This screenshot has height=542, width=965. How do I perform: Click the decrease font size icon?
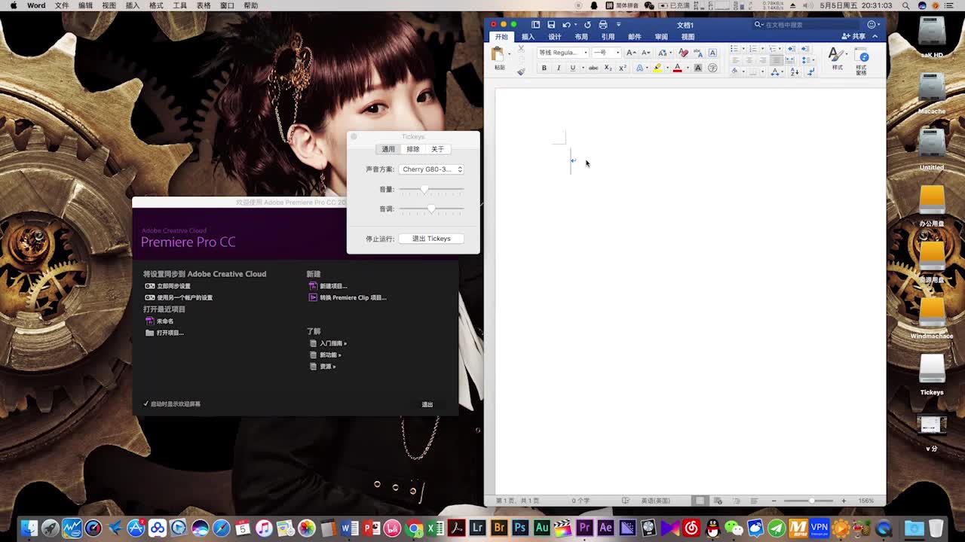pyautogui.click(x=646, y=53)
